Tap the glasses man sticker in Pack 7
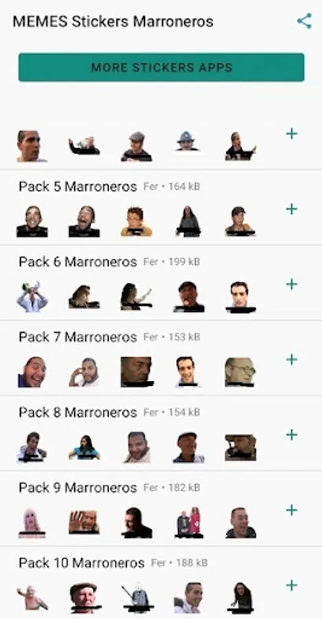Screen dimensions: 322x619 [x=240, y=372]
